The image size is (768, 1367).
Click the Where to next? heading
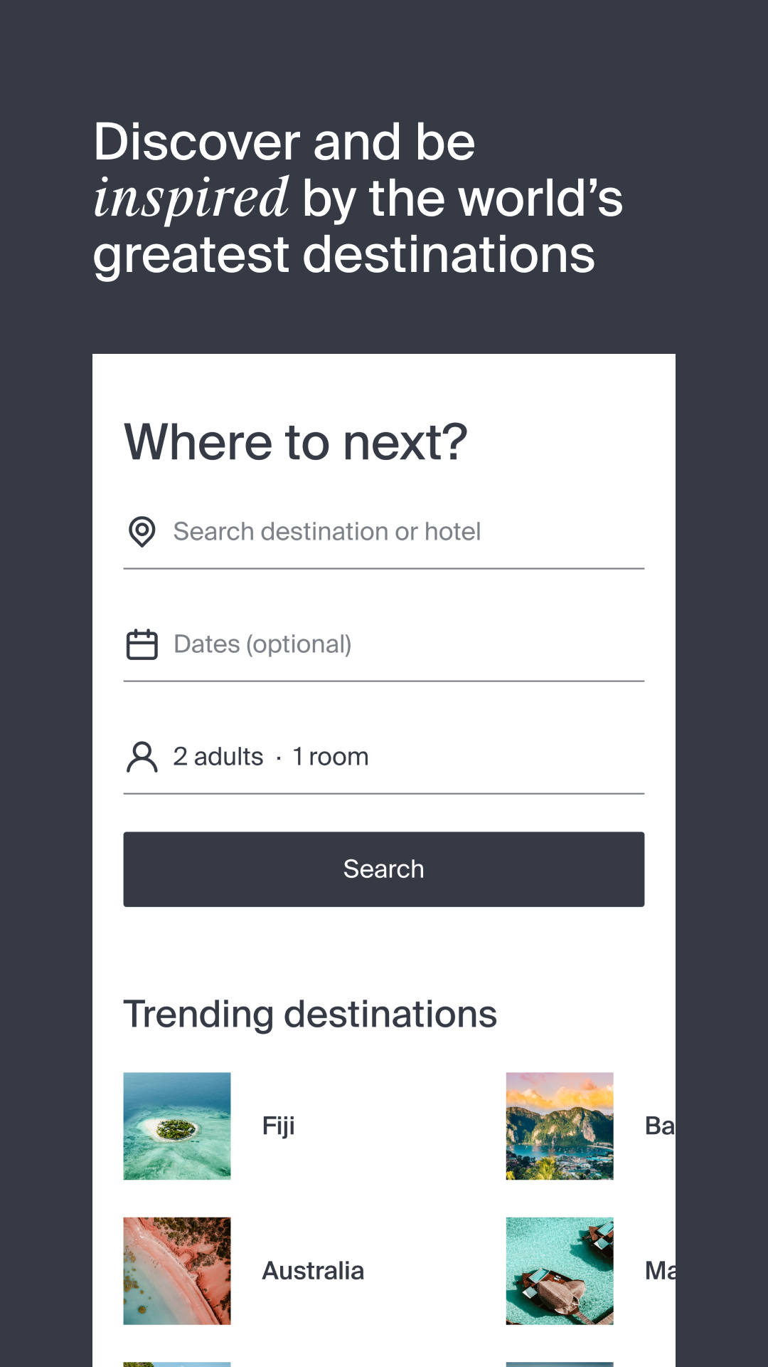(x=296, y=442)
